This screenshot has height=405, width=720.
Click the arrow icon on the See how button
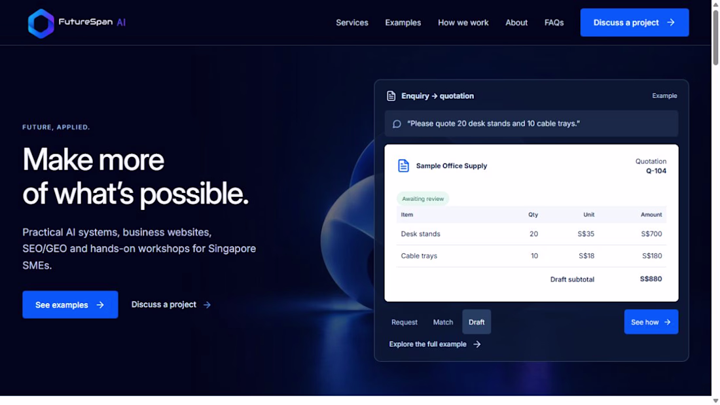click(x=667, y=323)
